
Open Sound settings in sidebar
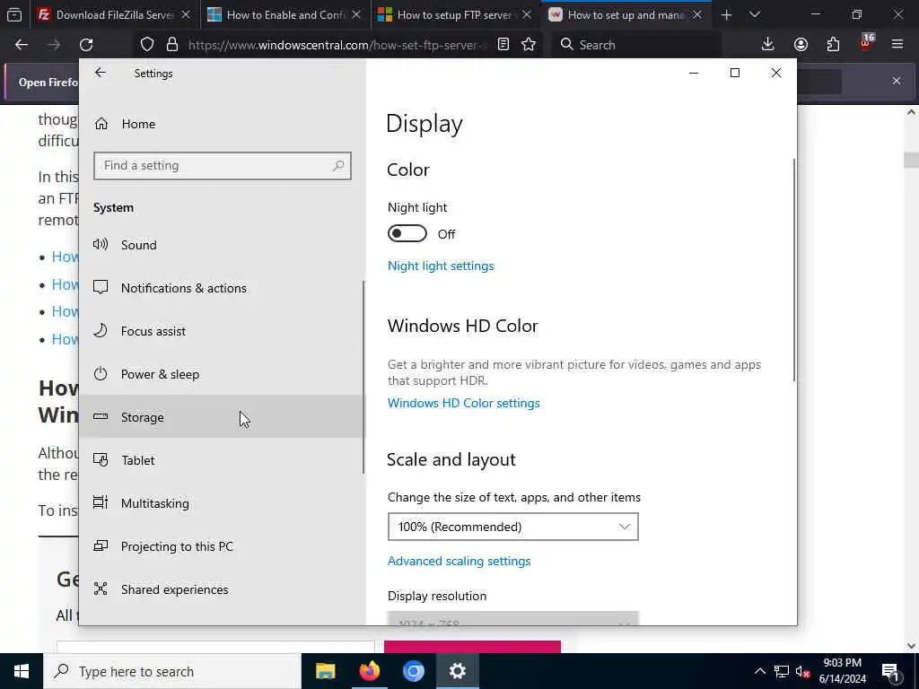pos(222,245)
